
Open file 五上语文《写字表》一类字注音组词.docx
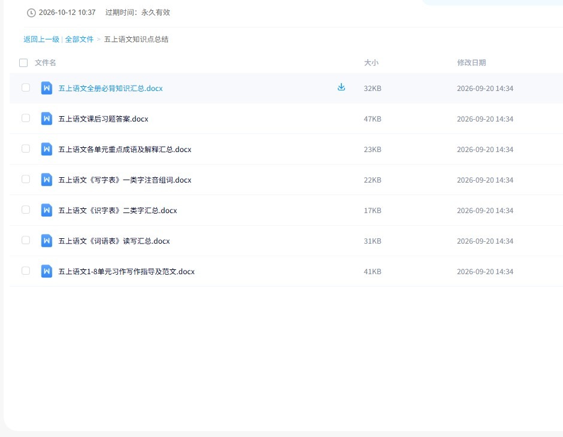click(x=125, y=180)
